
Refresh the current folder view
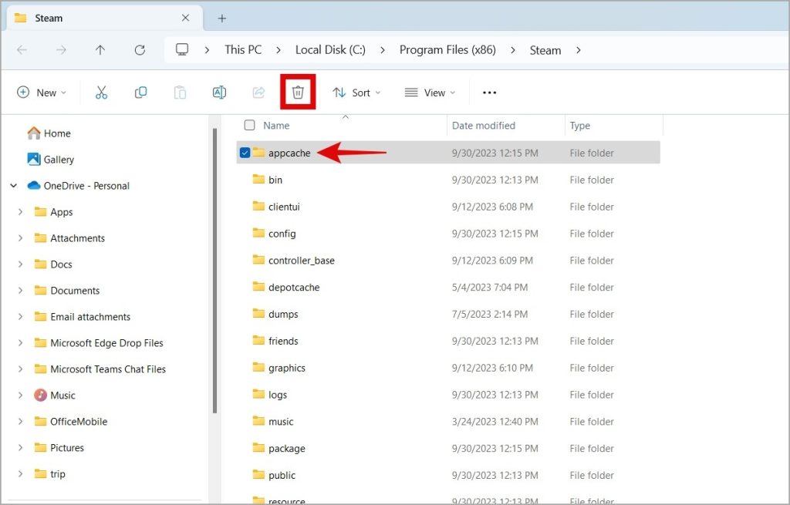[x=140, y=50]
